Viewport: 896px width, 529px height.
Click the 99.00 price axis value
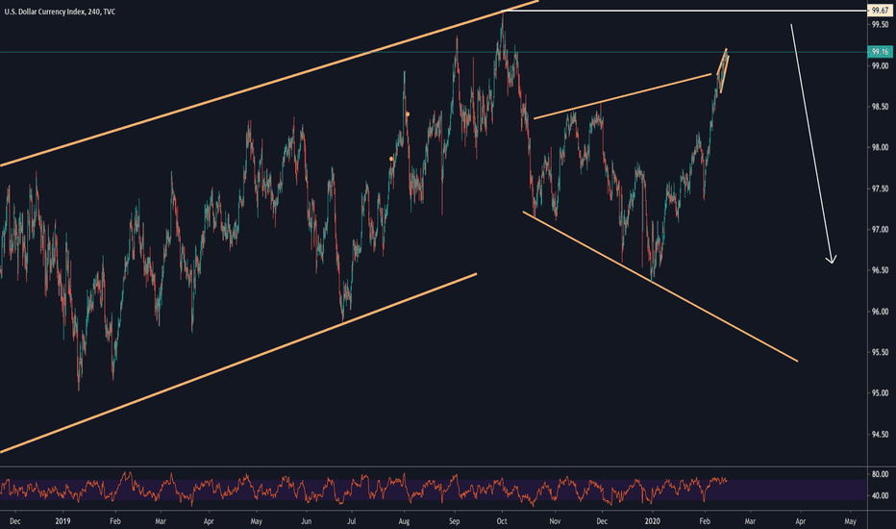pyautogui.click(x=880, y=65)
